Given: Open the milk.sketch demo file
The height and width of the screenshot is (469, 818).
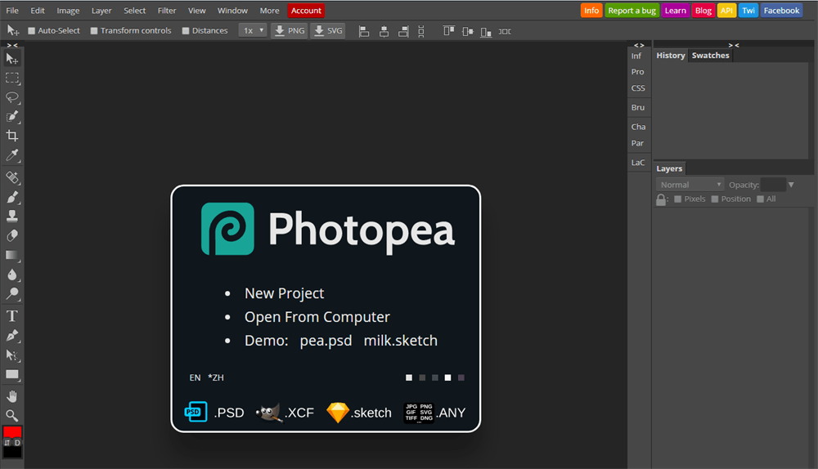Looking at the screenshot, I should (401, 341).
